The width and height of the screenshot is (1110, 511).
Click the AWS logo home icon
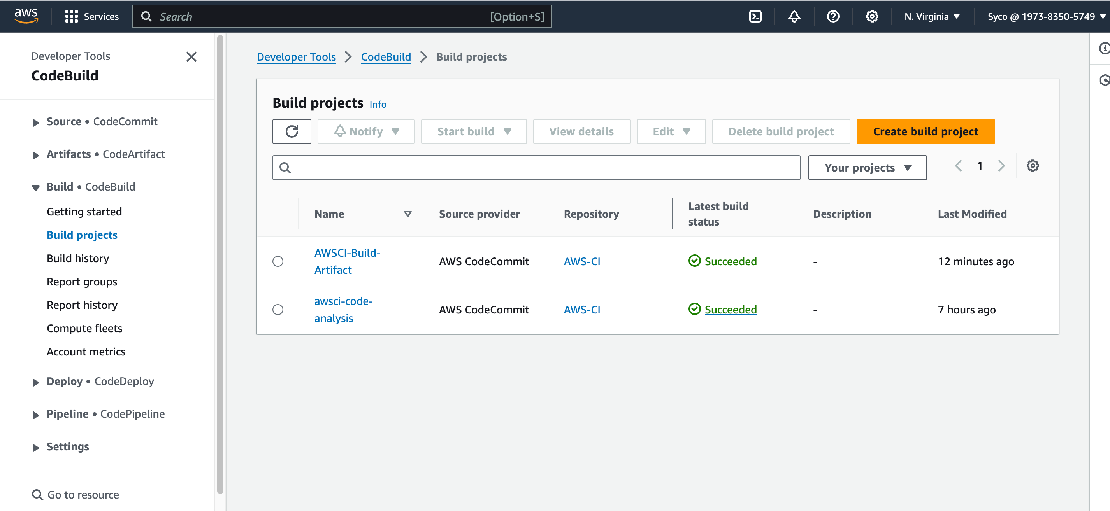click(26, 16)
